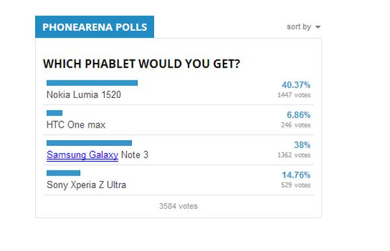Click the 40.37% percentage value
390x251 pixels.
pyautogui.click(x=296, y=85)
